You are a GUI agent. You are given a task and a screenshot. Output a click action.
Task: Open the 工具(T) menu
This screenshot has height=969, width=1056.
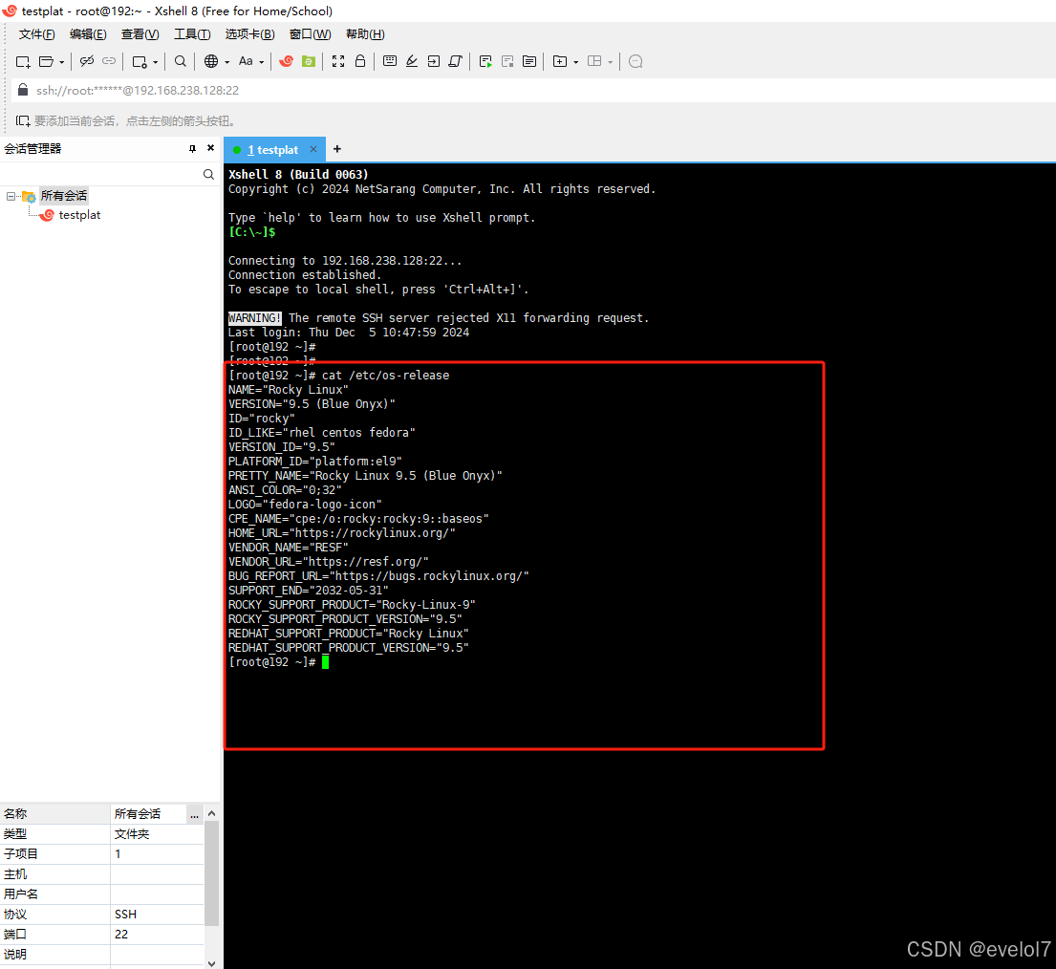click(192, 34)
